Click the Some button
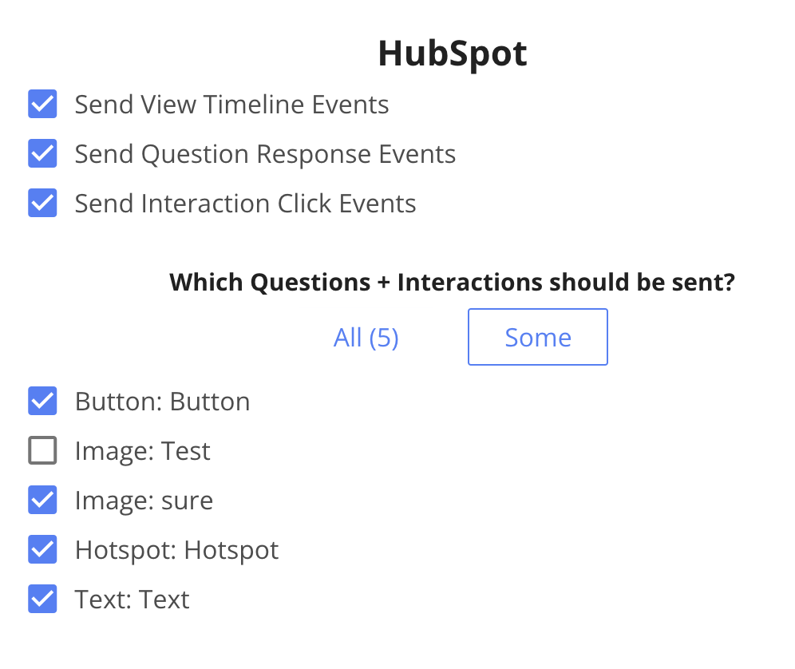The image size is (795, 669). pos(538,338)
